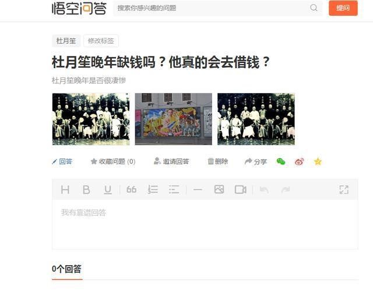Undo the last edit in editor

pyautogui.click(x=264, y=189)
